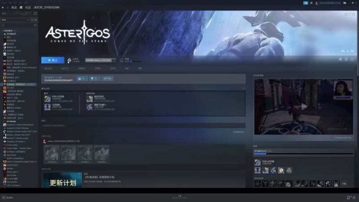Toggle library grid view icon in sidebar

point(35,13)
